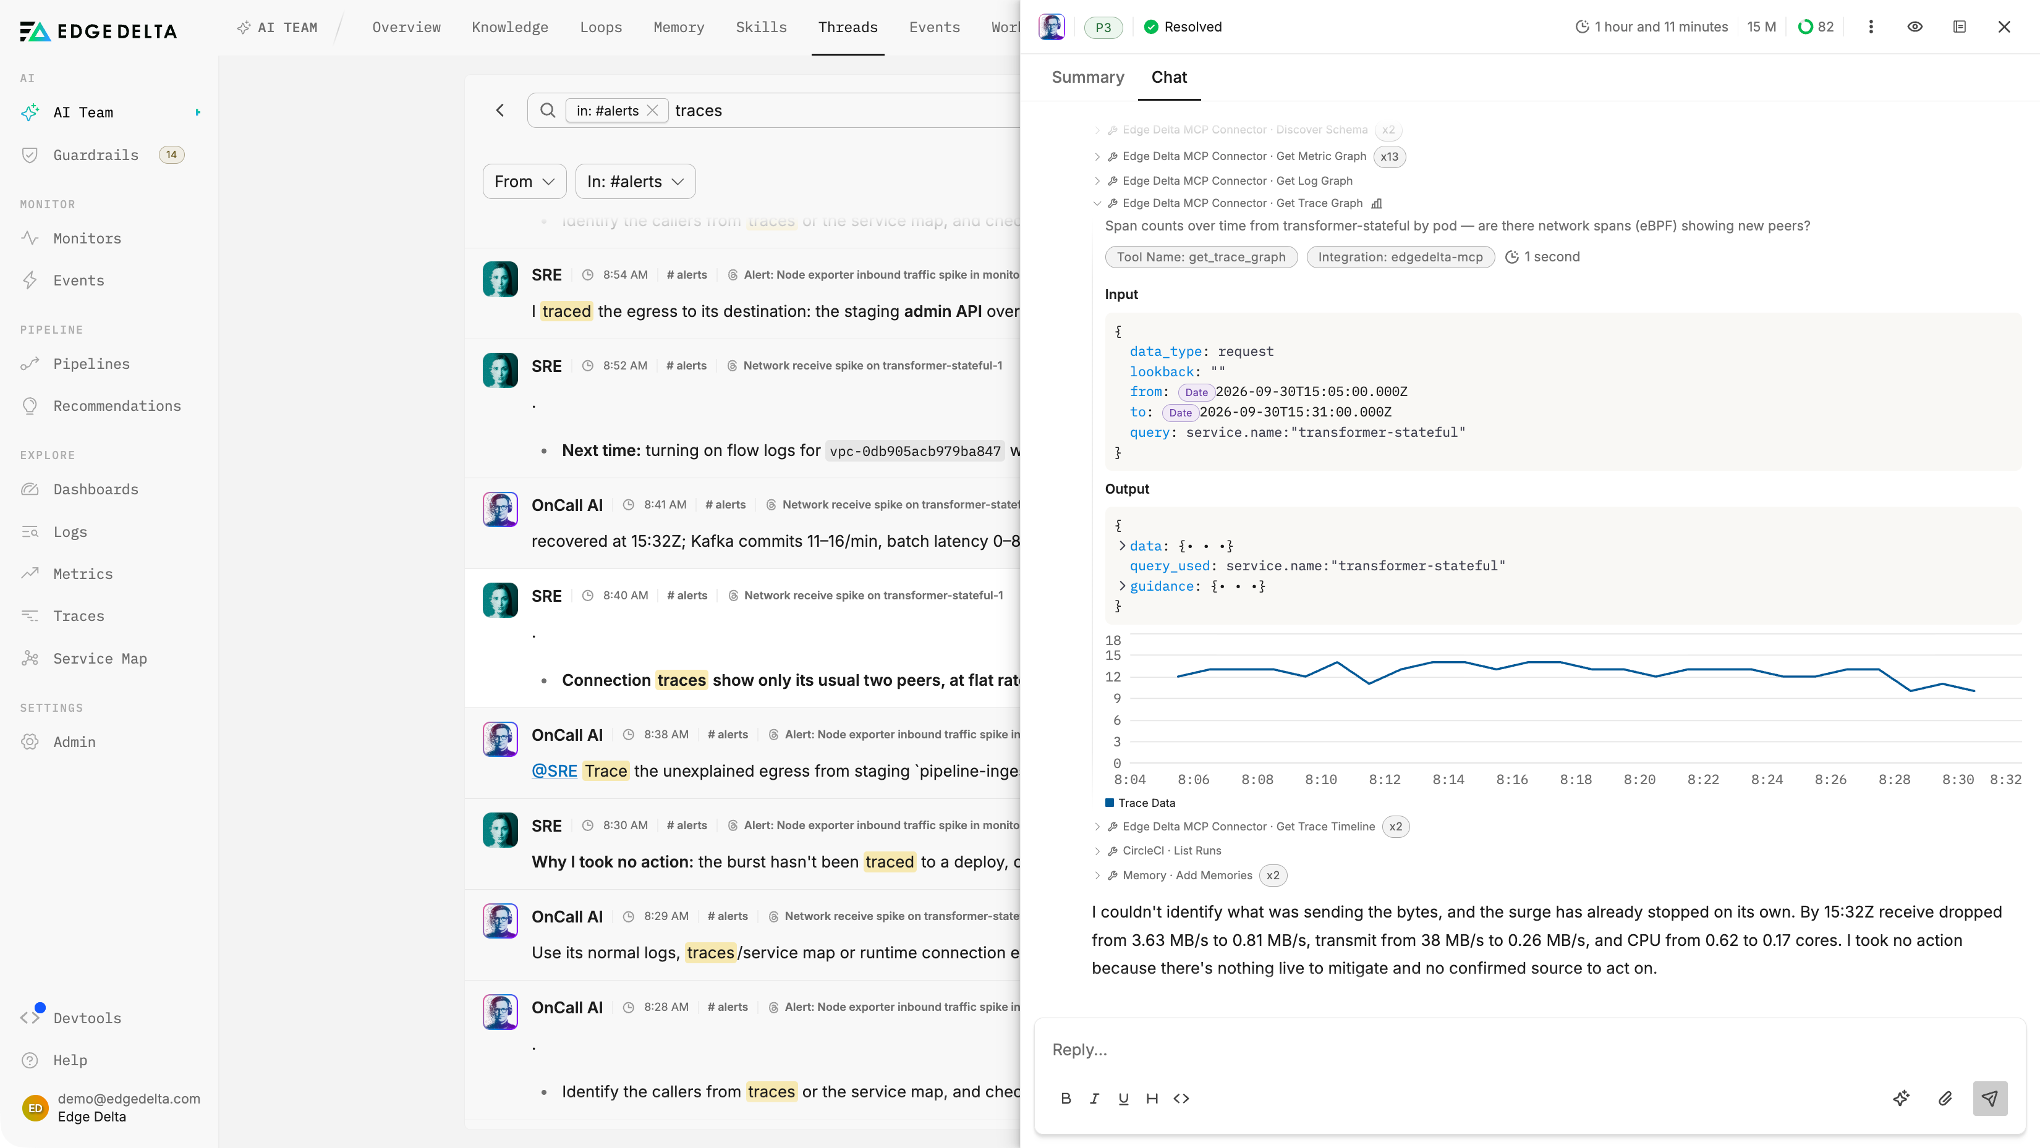2040x1148 pixels.
Task: Click the Resolved status label
Action: click(x=1183, y=27)
